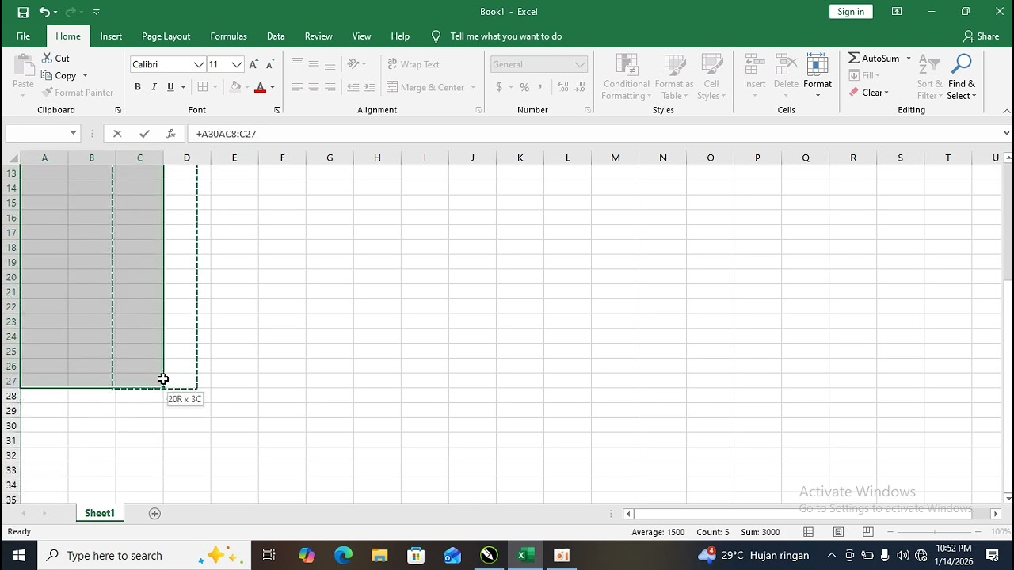The image size is (1014, 570).
Task: Switch to the Page Layout tab
Action: click(166, 36)
